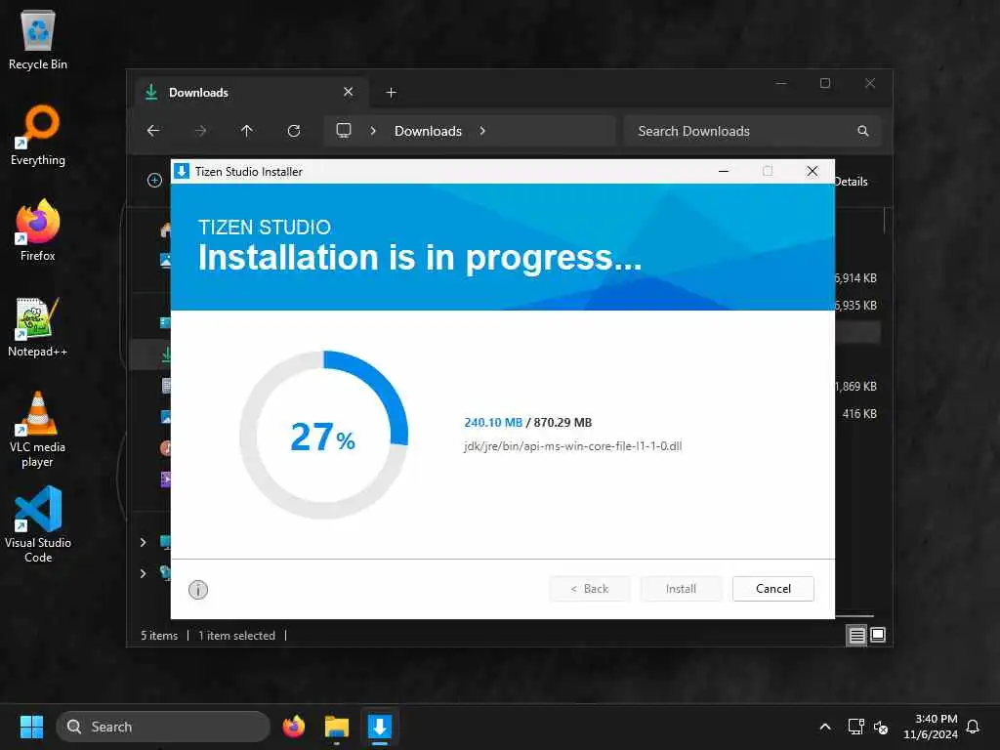1000x750 pixels.
Task: Click the Tizen Studio Installer title icon
Action: point(182,171)
